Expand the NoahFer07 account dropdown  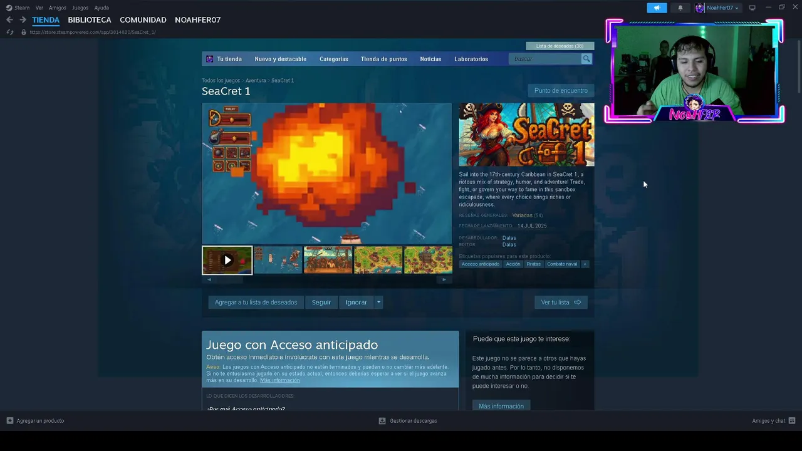point(717,8)
